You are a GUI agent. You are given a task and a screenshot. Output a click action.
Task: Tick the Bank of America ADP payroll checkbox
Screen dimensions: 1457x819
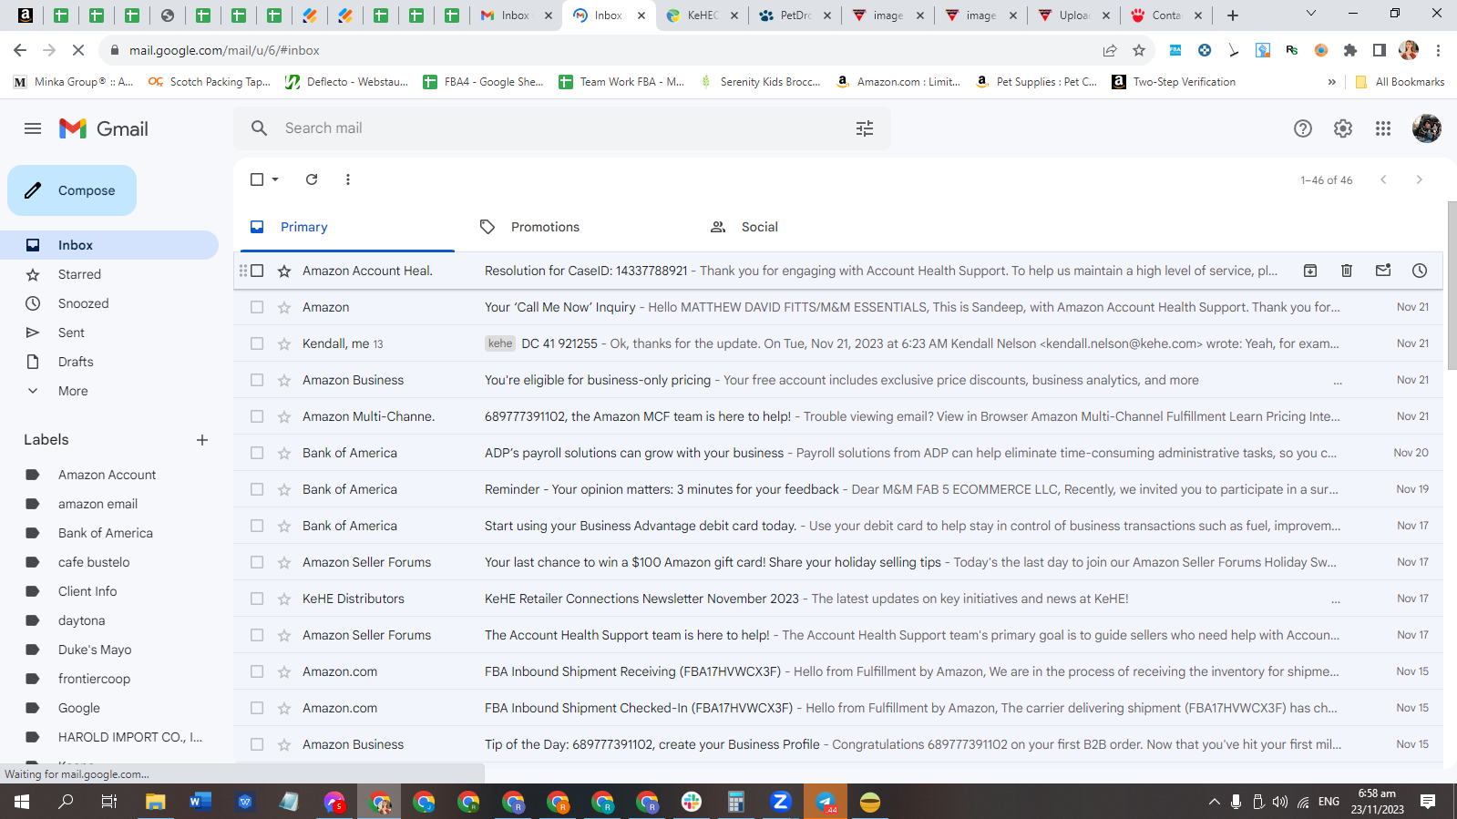[x=257, y=453]
